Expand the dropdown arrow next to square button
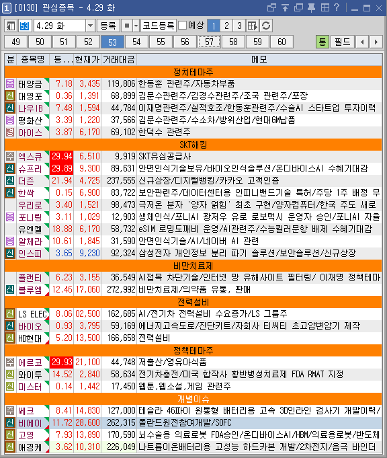 tap(136, 26)
